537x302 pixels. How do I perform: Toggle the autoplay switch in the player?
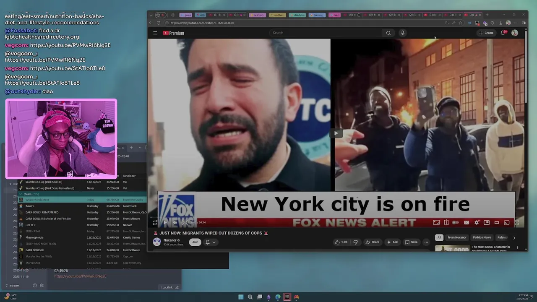click(456, 222)
